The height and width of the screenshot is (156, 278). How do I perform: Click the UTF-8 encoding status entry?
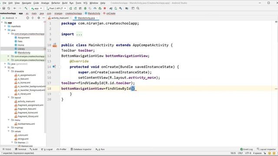point(248,153)
